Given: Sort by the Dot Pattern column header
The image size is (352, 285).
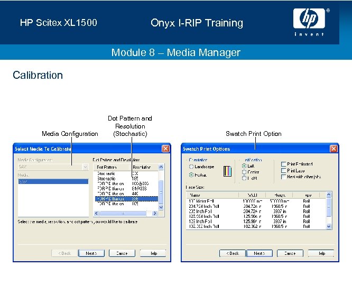Looking at the screenshot, I should click(112, 167).
